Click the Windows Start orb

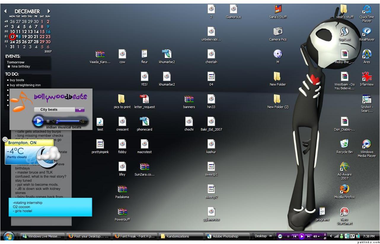point(9,236)
